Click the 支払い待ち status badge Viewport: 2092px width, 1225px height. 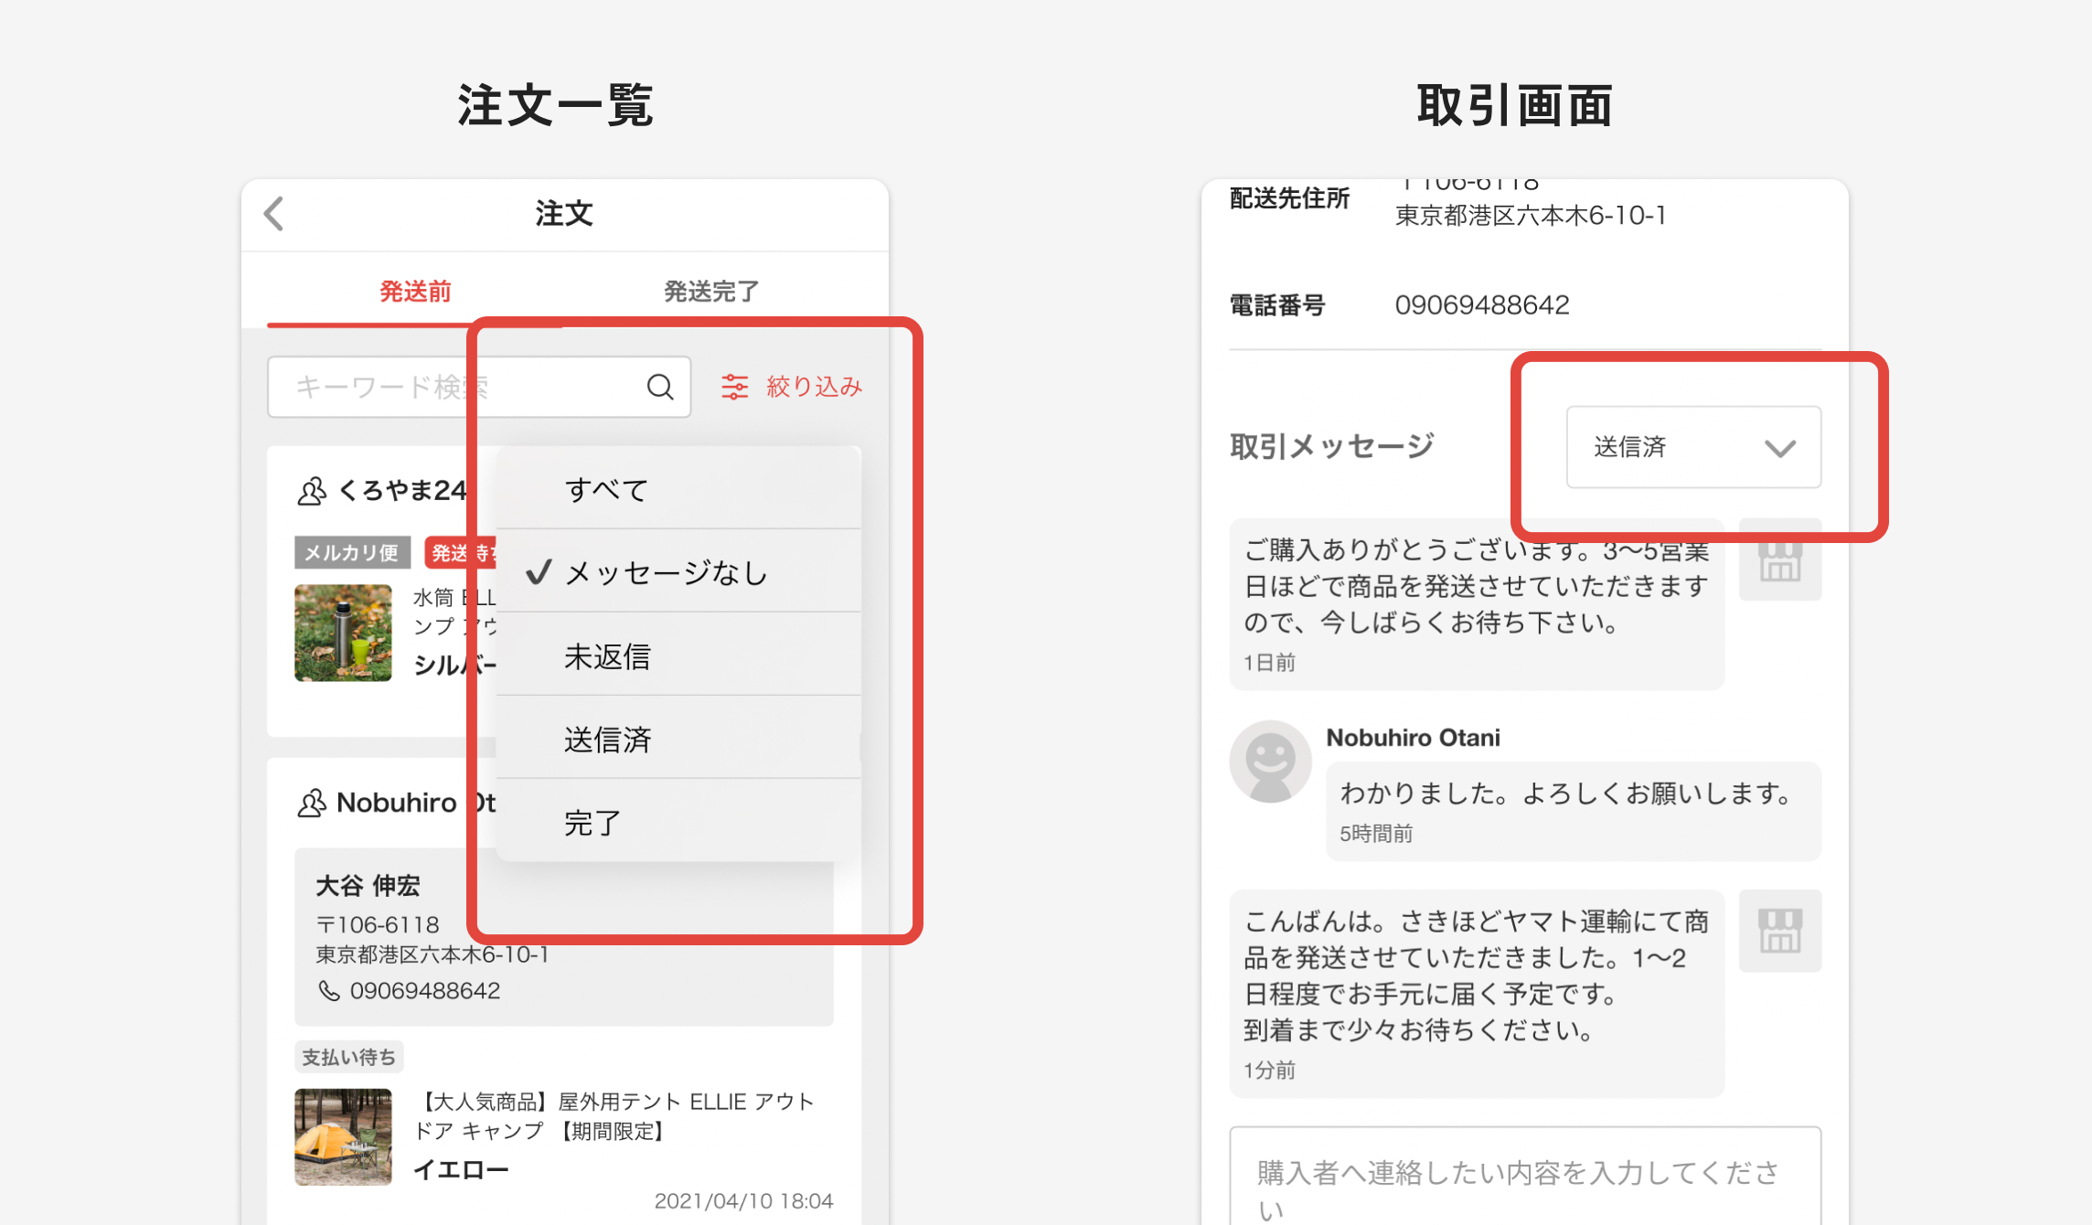349,1057
